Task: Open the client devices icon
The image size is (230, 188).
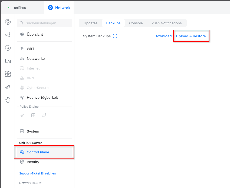Action: pyautogui.click(x=8, y=61)
